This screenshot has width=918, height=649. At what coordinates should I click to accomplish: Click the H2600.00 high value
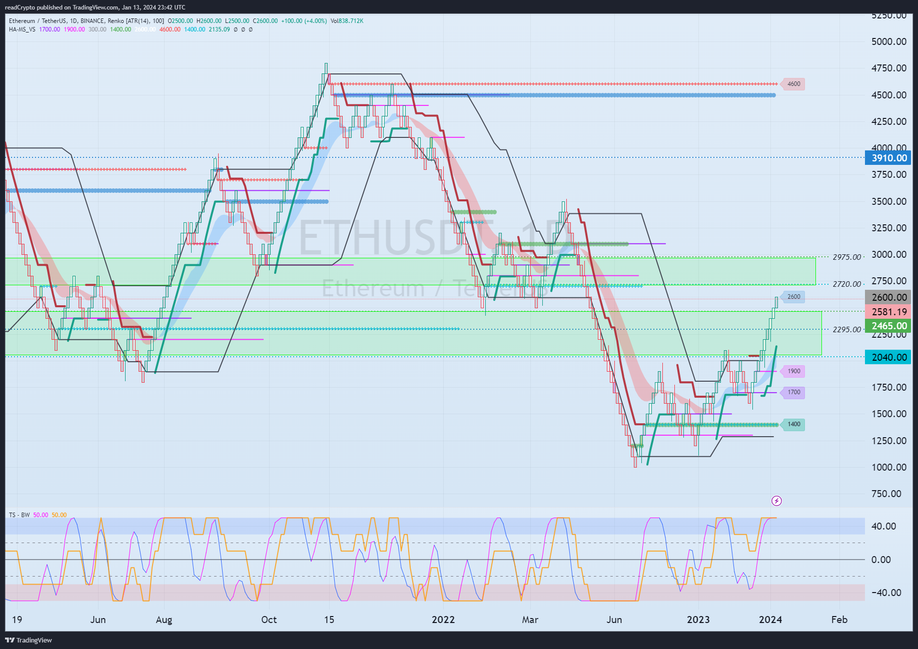click(209, 21)
